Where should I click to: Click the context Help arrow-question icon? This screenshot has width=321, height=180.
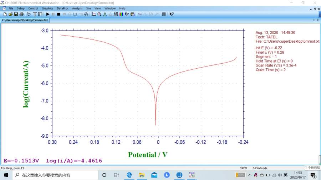click(172, 14)
